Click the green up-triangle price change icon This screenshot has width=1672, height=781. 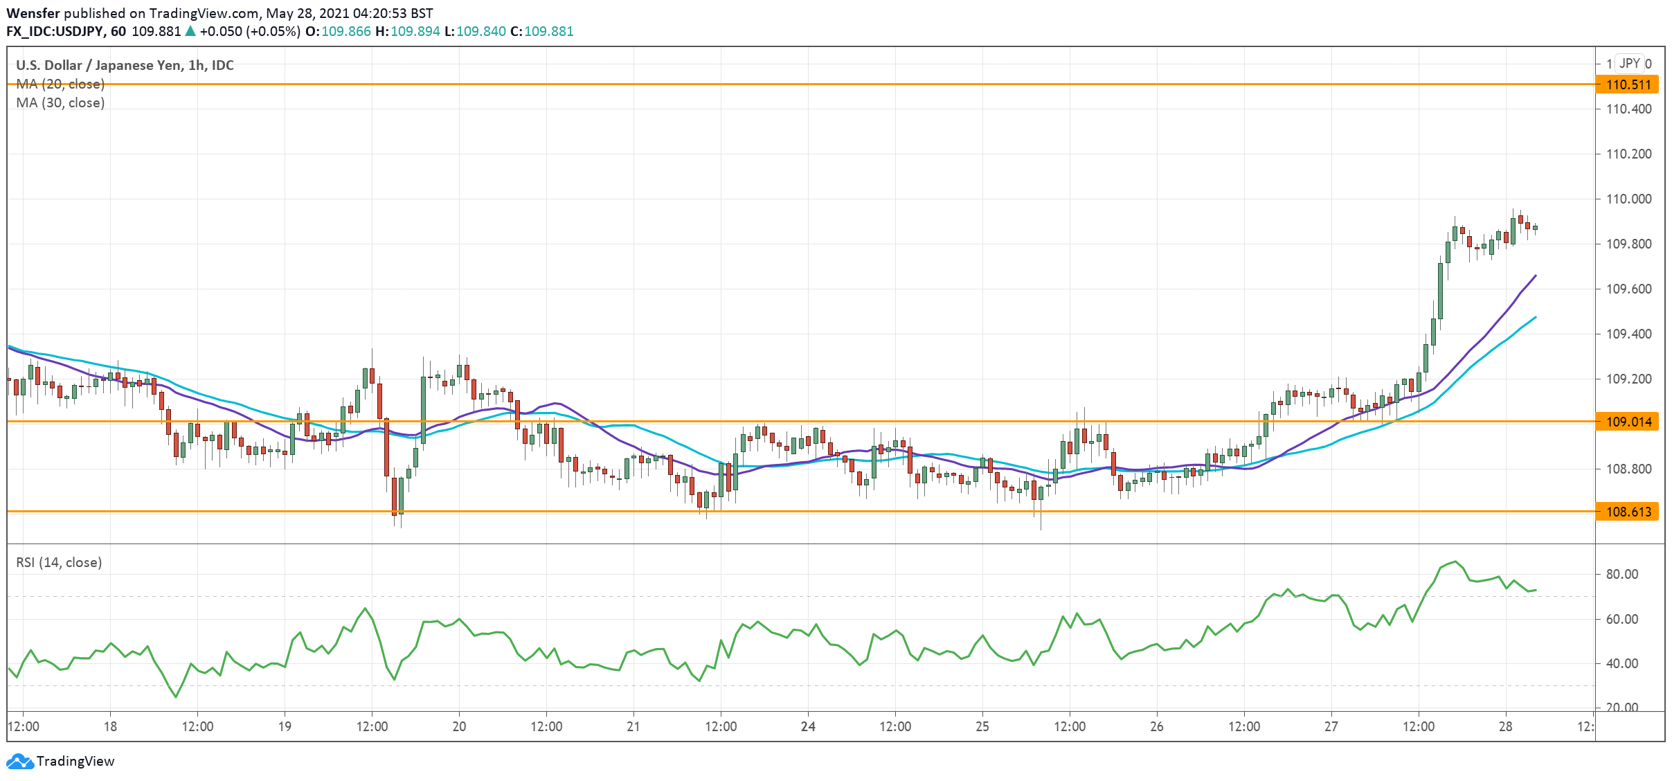tap(190, 31)
